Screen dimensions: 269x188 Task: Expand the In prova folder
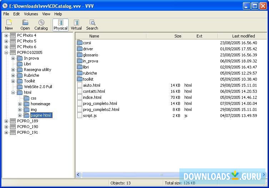[13, 58]
